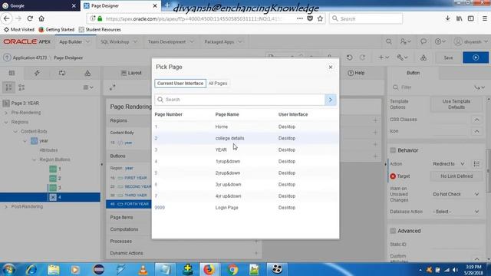Close the Pick Page dialog
Image resolution: width=491 pixels, height=276 pixels.
(x=331, y=67)
